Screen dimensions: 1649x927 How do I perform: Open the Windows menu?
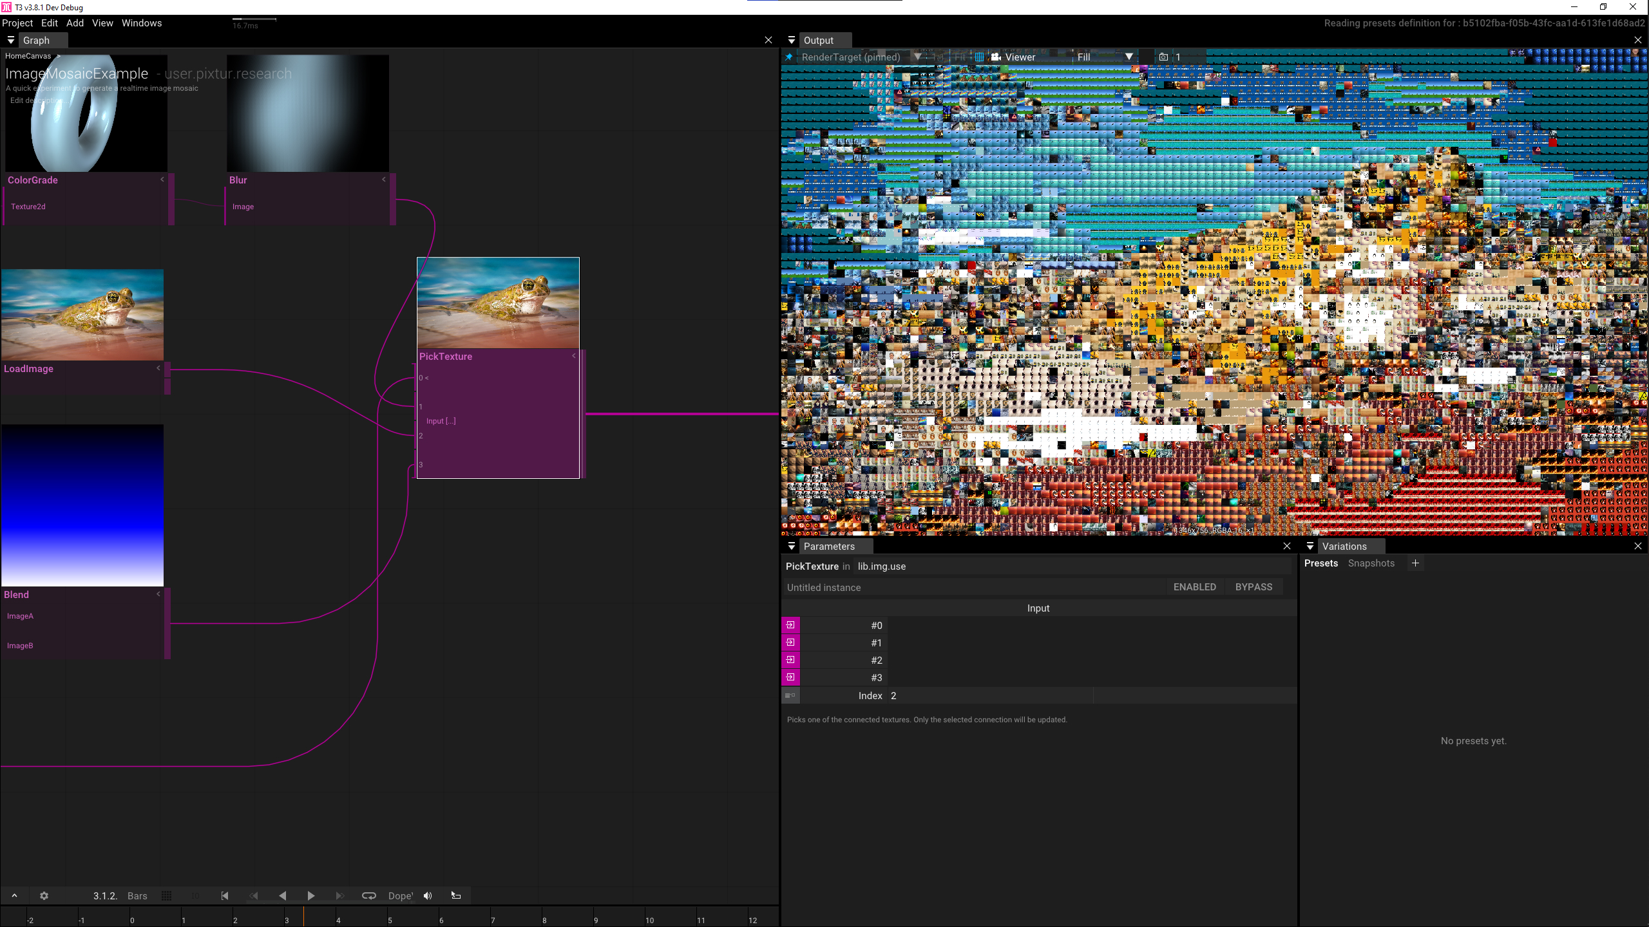tap(142, 23)
